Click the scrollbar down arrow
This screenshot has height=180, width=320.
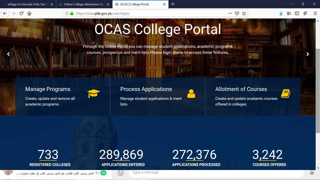tap(318, 168)
